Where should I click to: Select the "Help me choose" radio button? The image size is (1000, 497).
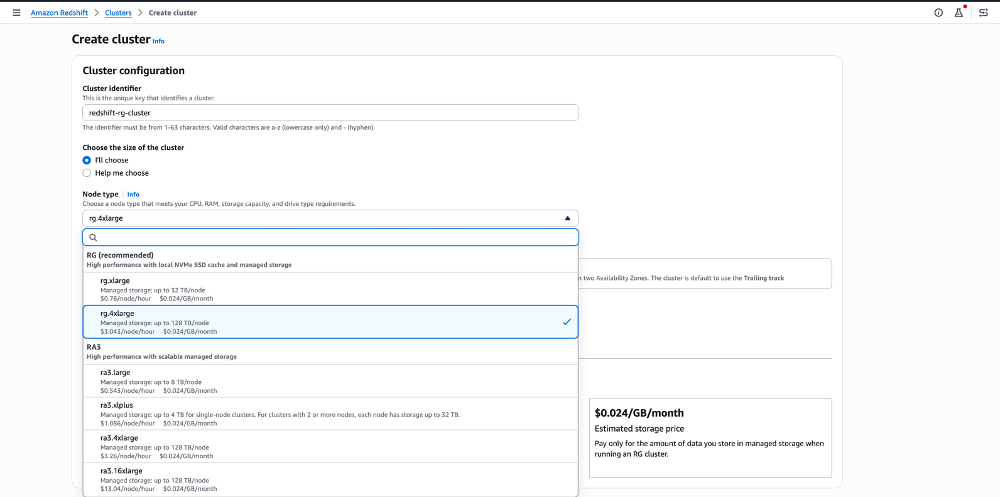[x=87, y=173]
